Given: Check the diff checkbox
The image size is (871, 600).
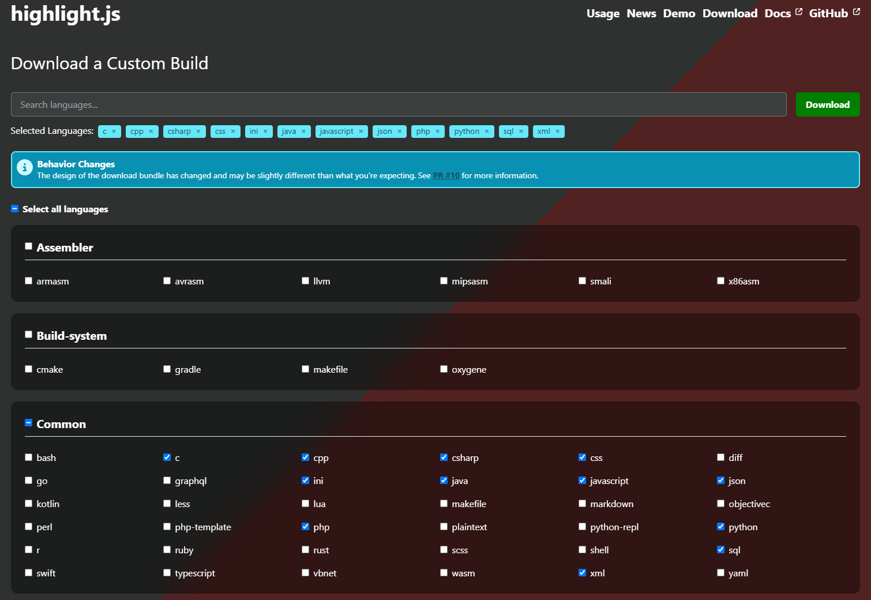Looking at the screenshot, I should point(720,457).
